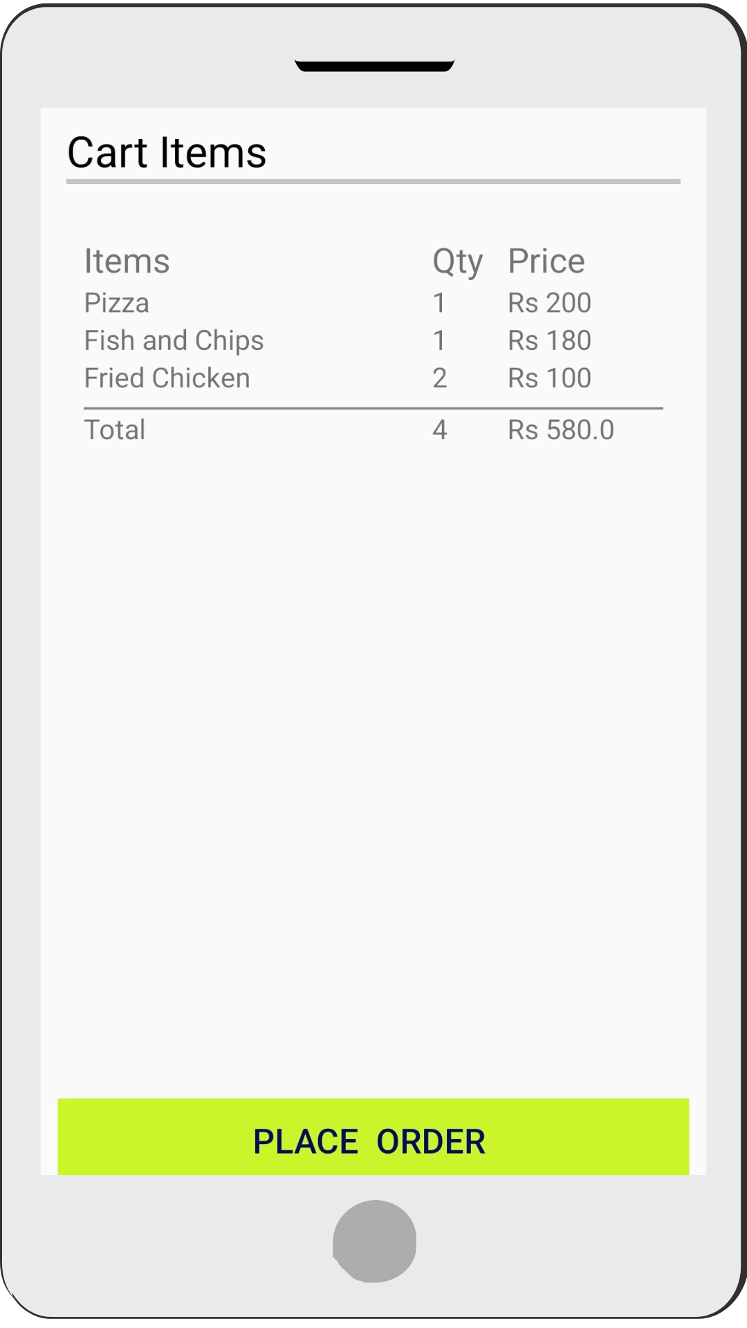The width and height of the screenshot is (747, 1328).
Task: Click the Pizza quantity value
Action: (439, 303)
